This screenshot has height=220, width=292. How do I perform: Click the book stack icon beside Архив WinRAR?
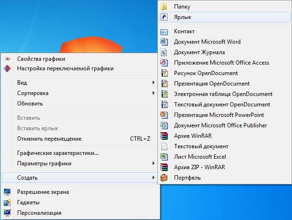click(x=164, y=136)
